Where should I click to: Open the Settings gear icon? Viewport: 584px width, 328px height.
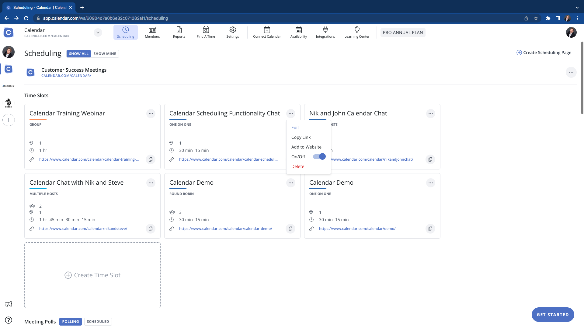[232, 32]
